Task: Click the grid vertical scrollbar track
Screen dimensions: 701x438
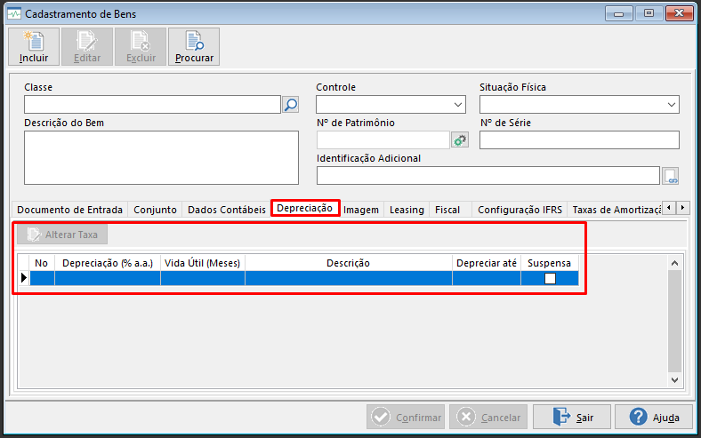Action: pyautogui.click(x=674, y=322)
